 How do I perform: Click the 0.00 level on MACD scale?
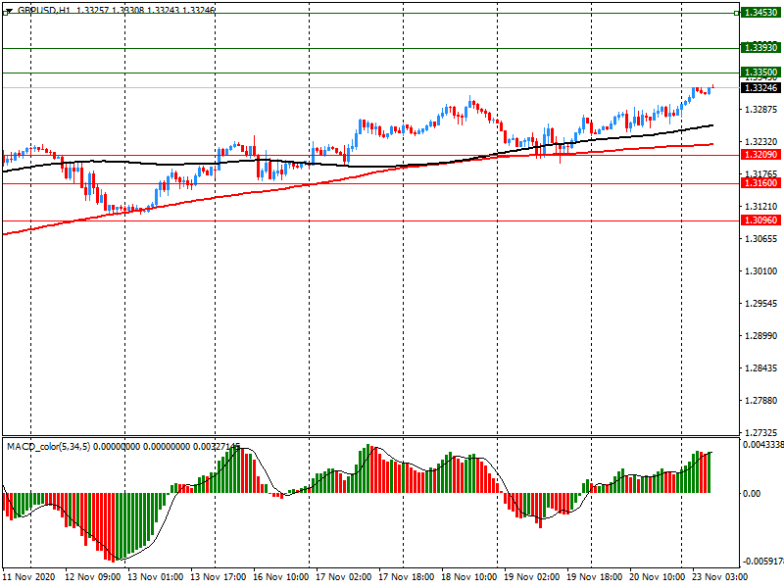[751, 494]
